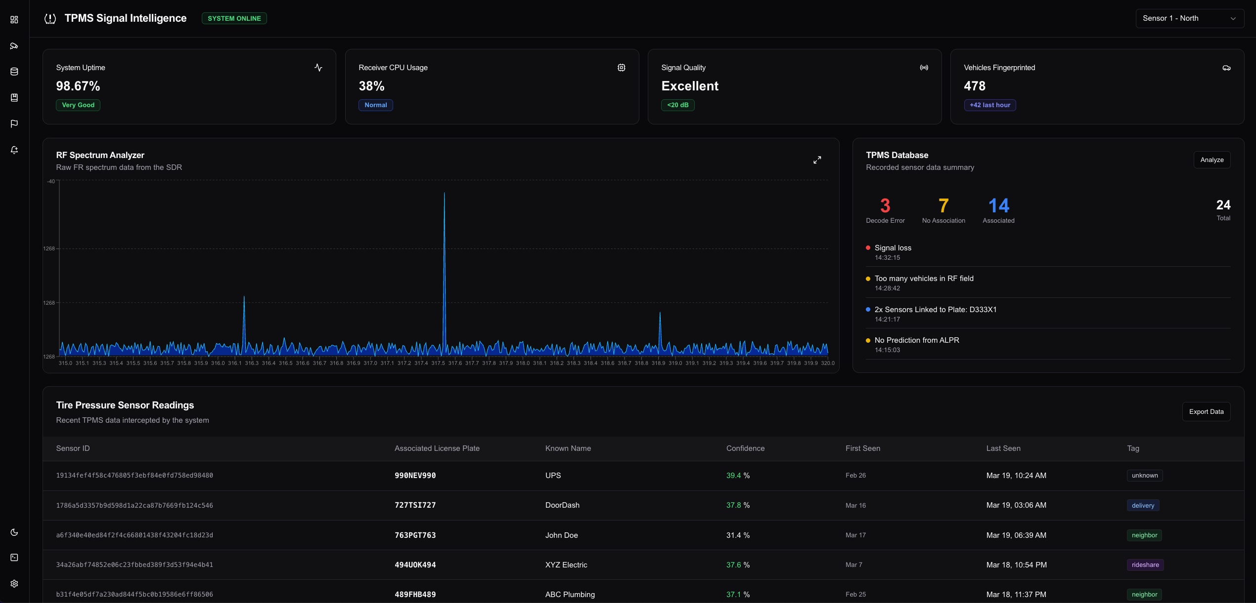The image size is (1256, 603).
Task: Click the bookmark book sidebar icon
Action: point(14,98)
